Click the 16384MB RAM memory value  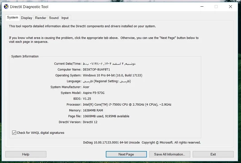[93, 110]
